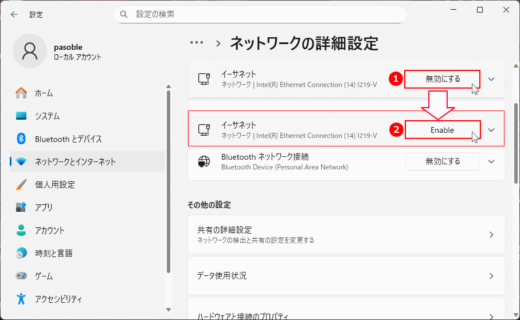Open ホーム in the sidebar

tap(88, 93)
